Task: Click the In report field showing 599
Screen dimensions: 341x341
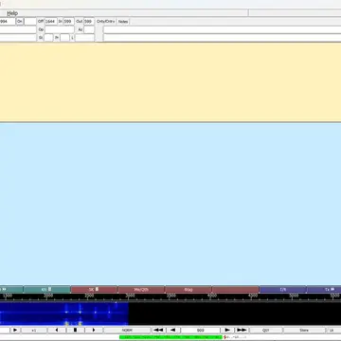Action: pos(68,22)
